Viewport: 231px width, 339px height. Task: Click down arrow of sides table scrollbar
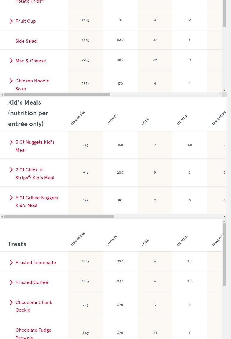coord(224,90)
